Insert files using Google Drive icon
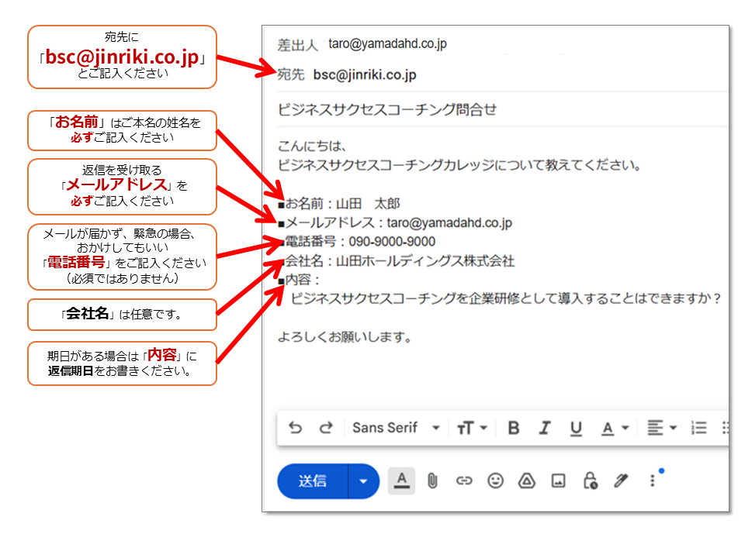Image resolution: width=745 pixels, height=558 pixels. 526,480
